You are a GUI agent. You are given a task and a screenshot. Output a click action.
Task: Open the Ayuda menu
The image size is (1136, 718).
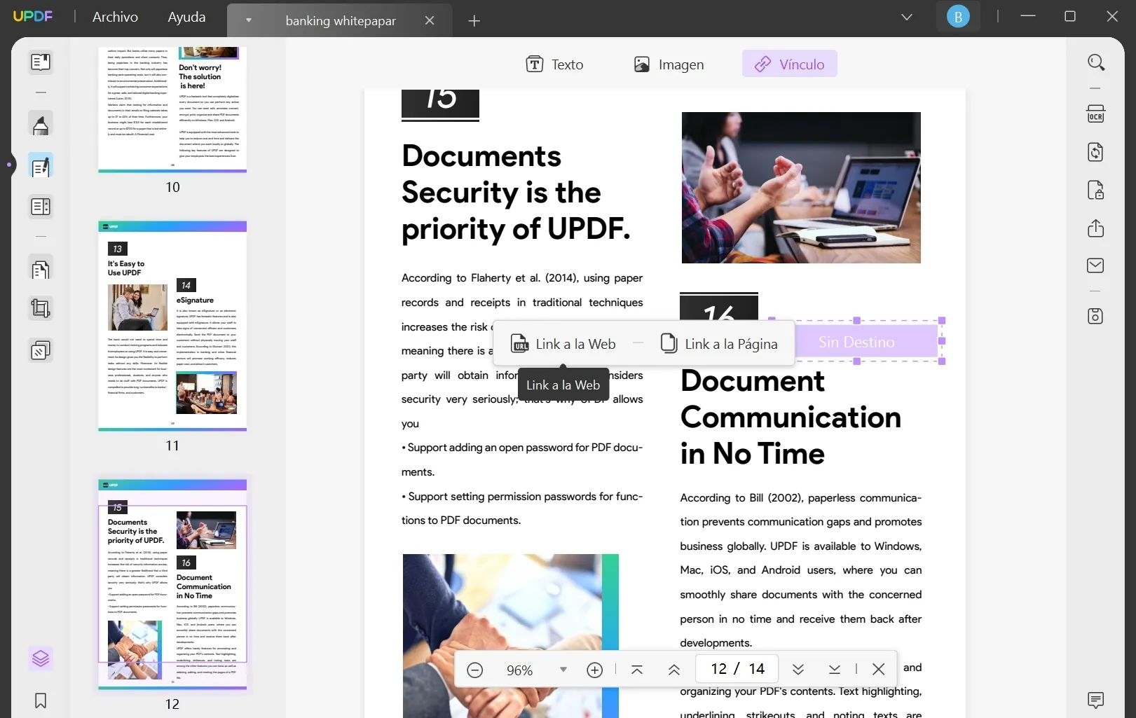(x=186, y=17)
